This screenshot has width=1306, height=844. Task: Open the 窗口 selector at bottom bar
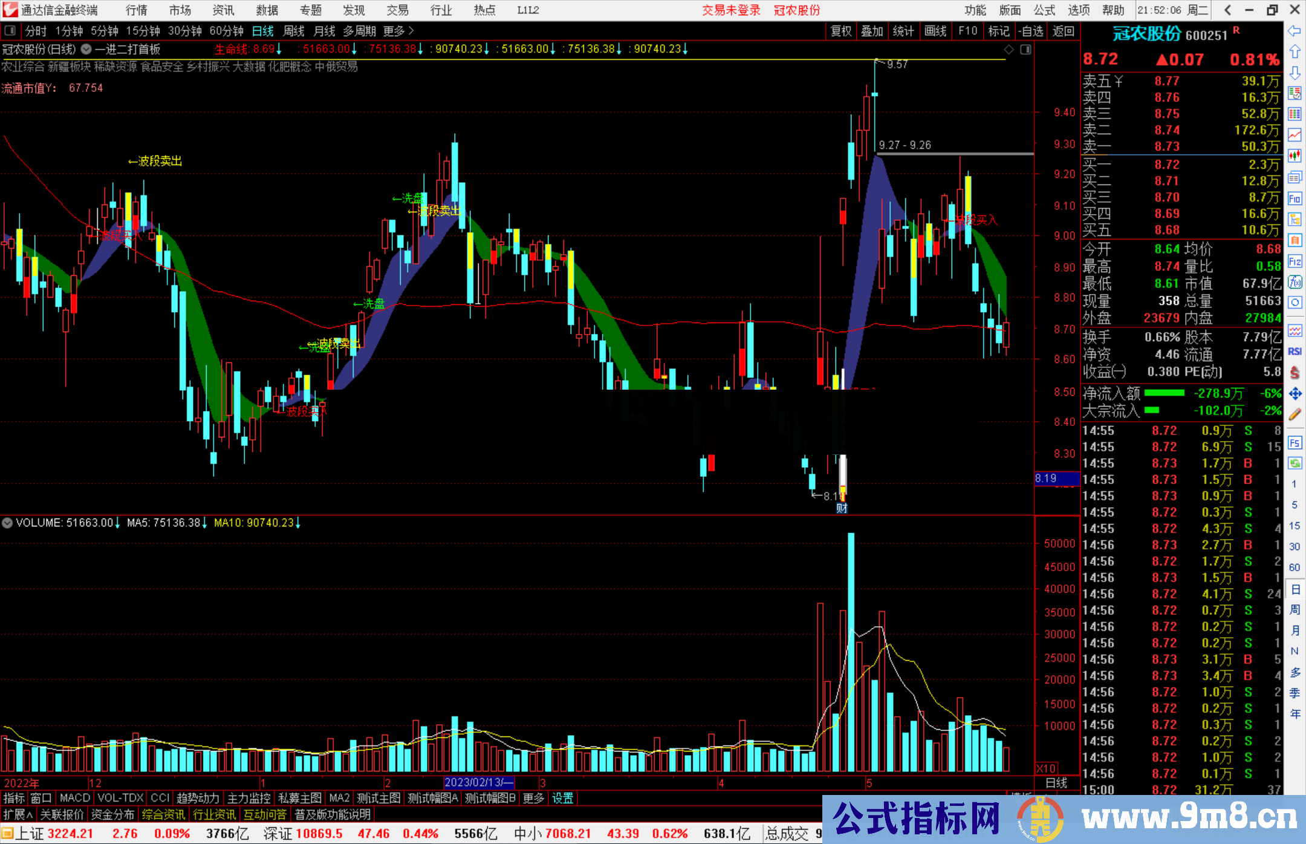coord(41,798)
